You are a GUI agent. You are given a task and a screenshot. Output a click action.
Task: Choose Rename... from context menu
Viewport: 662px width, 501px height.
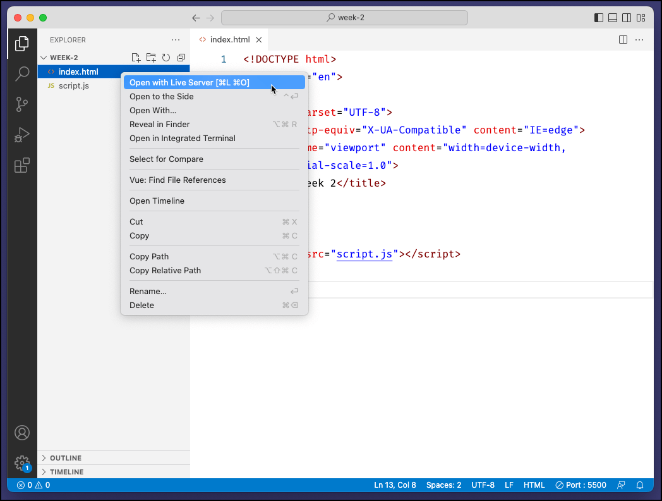point(214,291)
